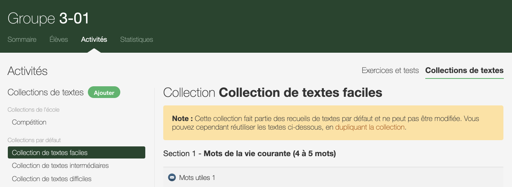The image size is (512, 187).
Task: Open the Sommaire tab
Action: pos(22,39)
